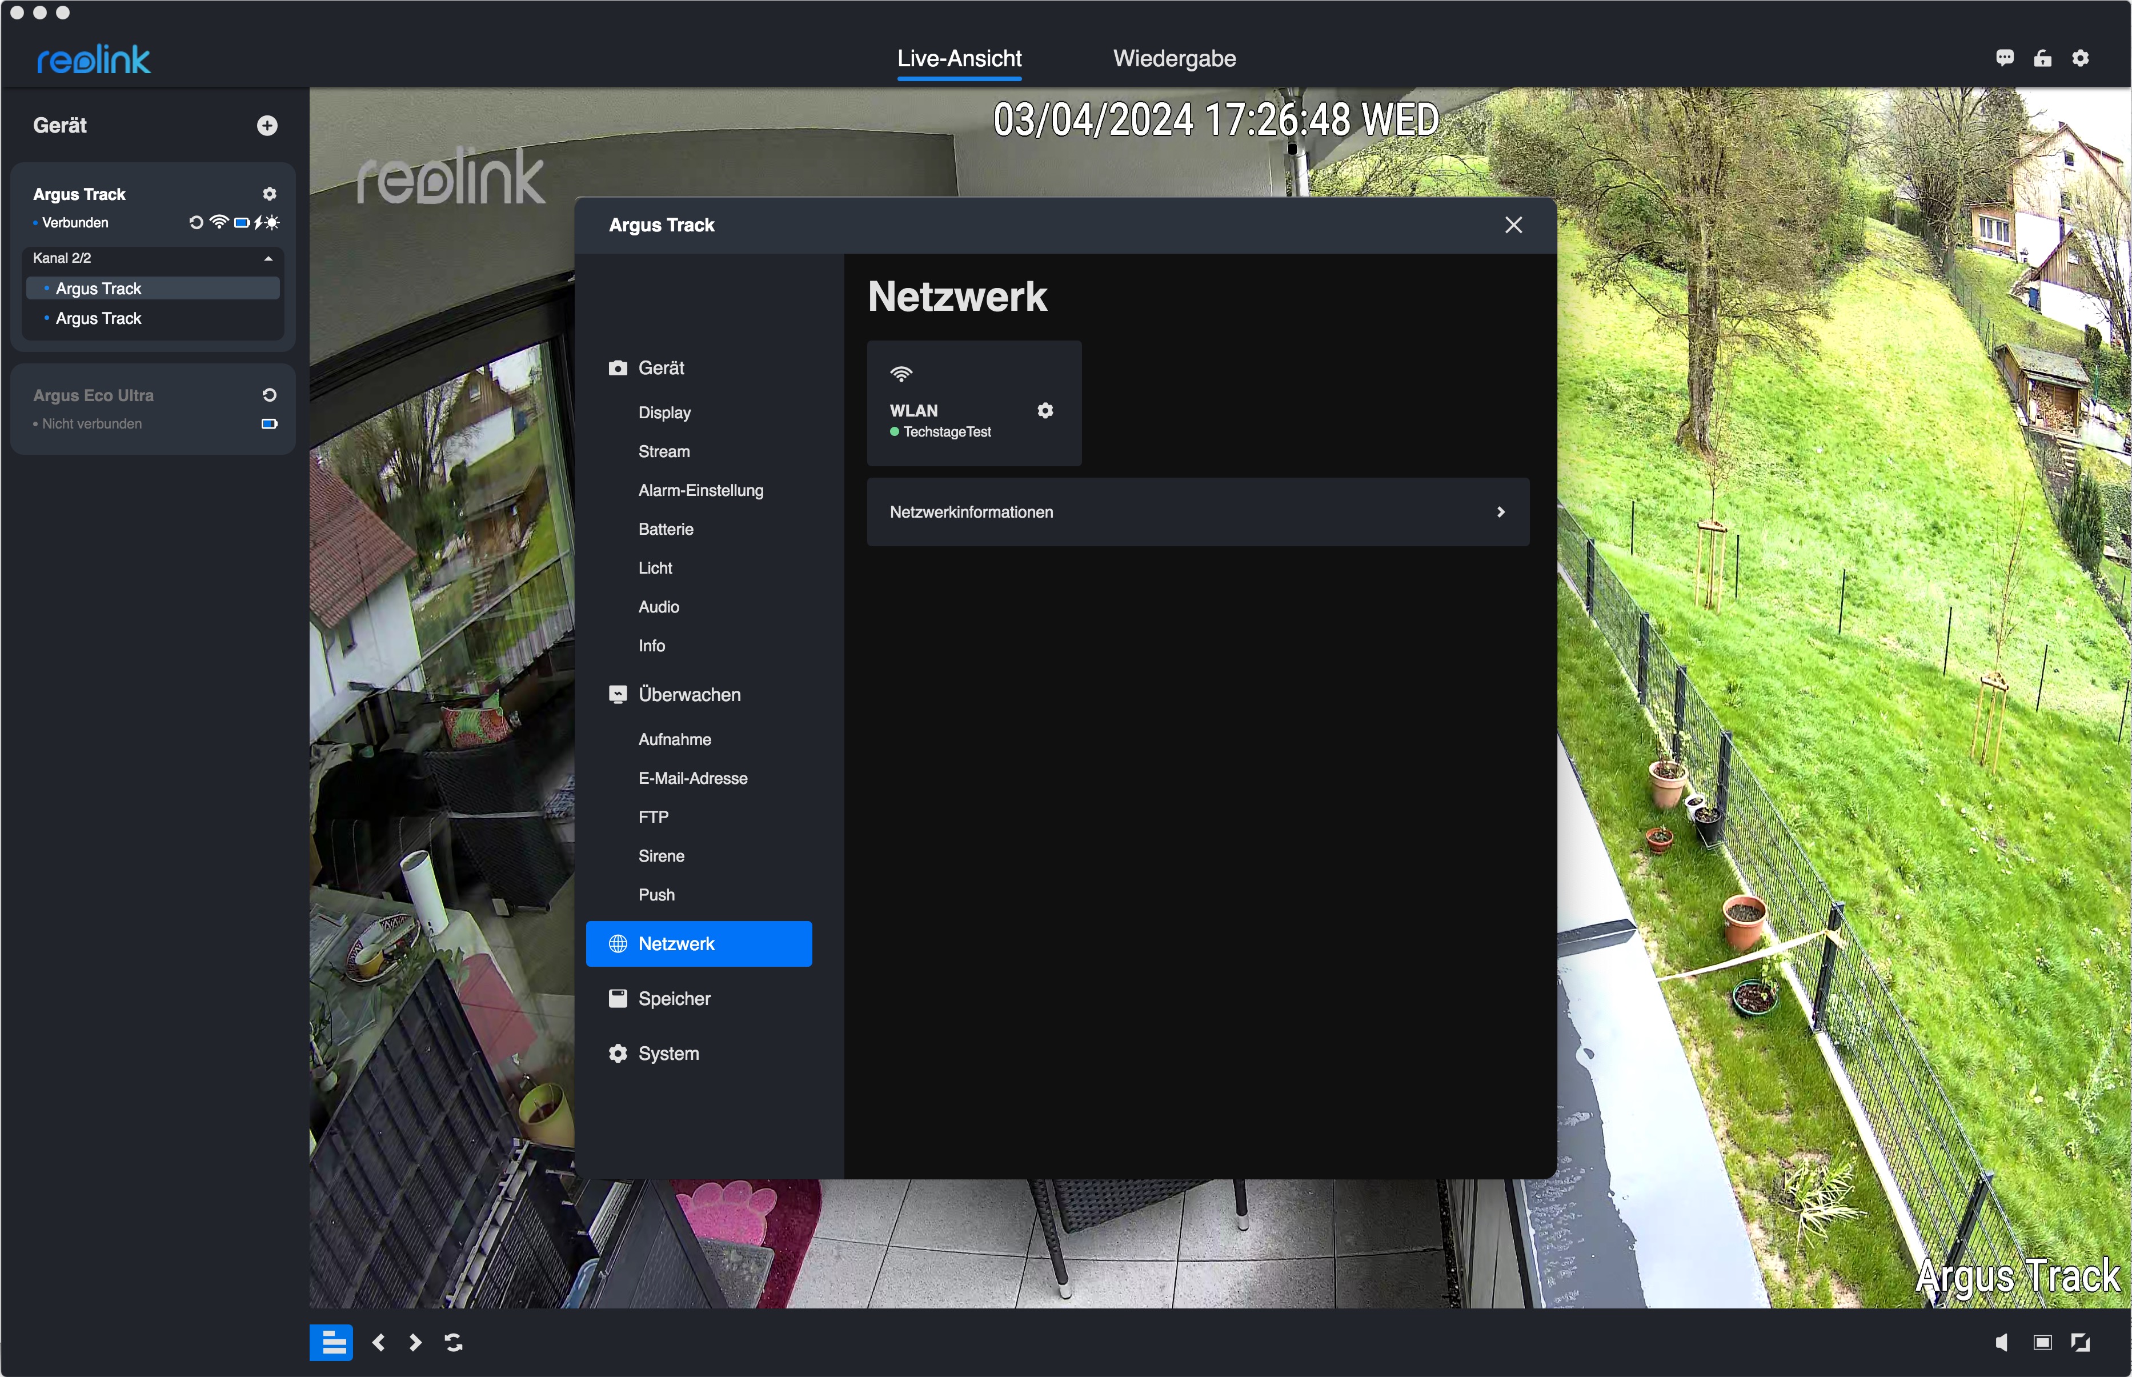This screenshot has width=2132, height=1377.
Task: Go to the next camera page arrow
Action: (x=415, y=1342)
